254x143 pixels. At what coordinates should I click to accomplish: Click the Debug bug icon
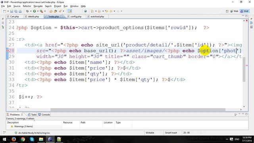pos(27,11)
